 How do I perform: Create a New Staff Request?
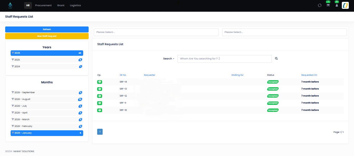tap(47, 36)
